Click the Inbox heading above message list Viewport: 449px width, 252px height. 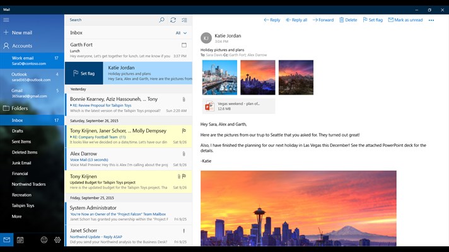click(x=76, y=33)
